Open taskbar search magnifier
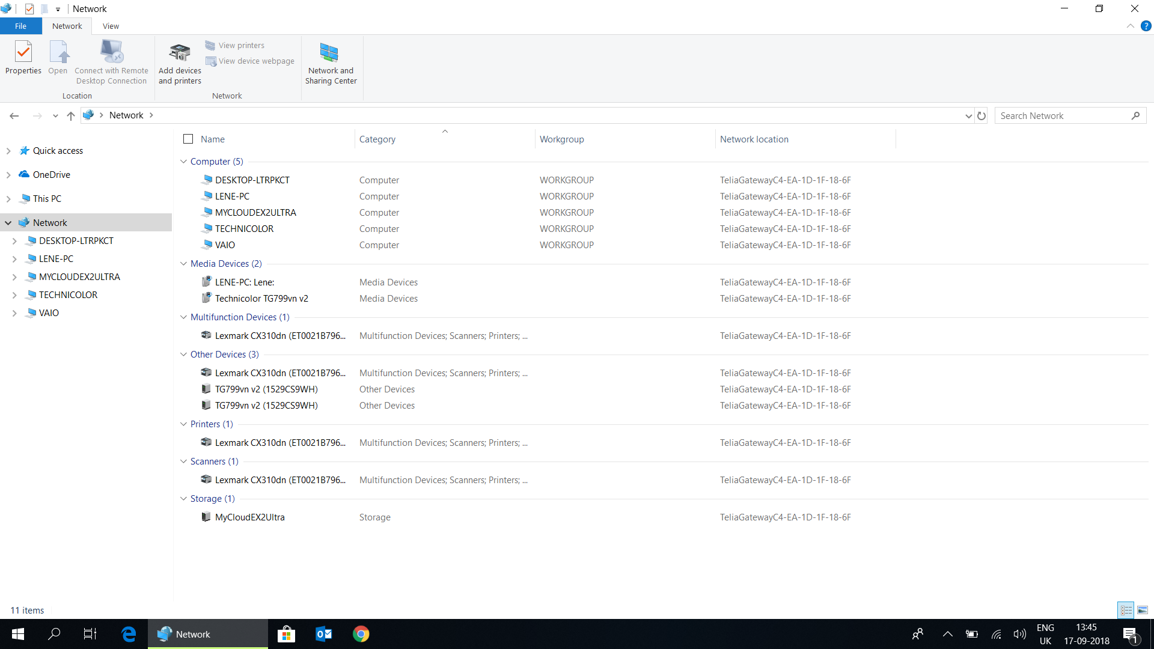Viewport: 1154px width, 649px height. (x=54, y=634)
